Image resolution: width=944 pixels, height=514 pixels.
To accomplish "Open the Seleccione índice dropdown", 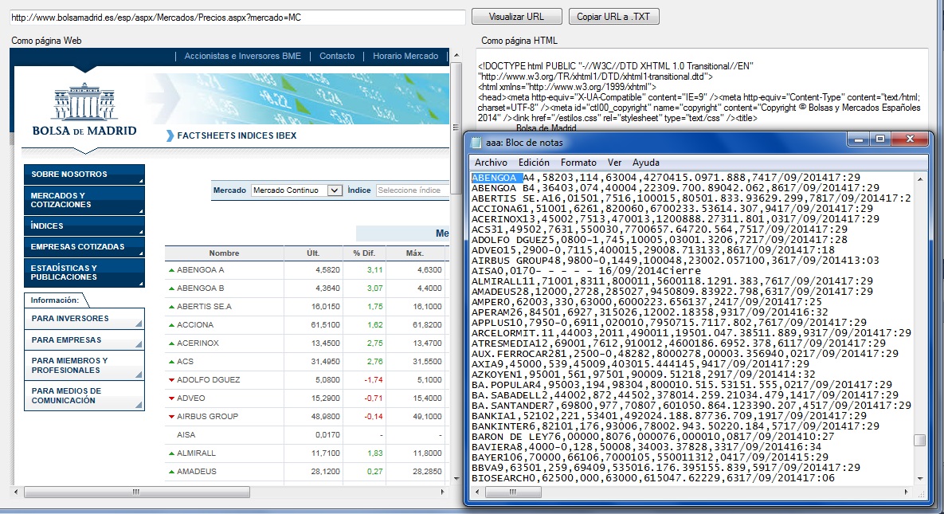I will (x=413, y=190).
